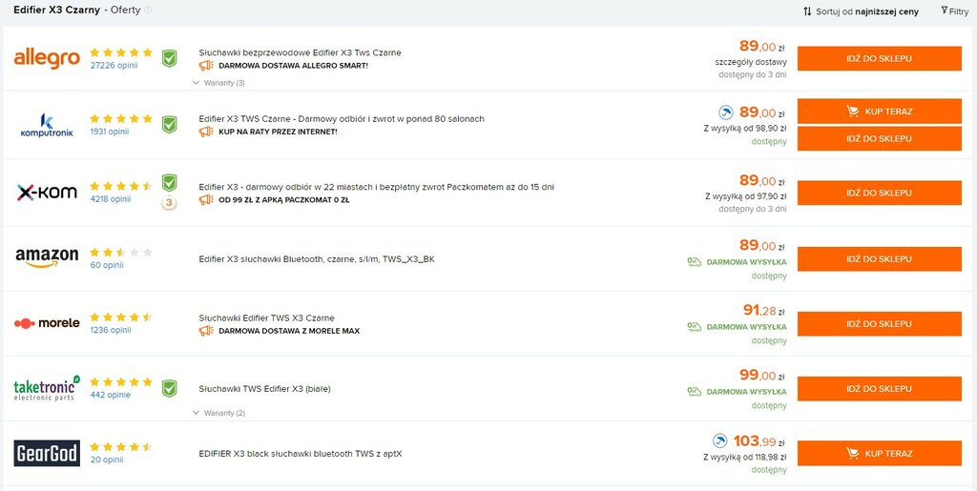Click the green trust shield for x-kom
The height and width of the screenshot is (491, 977).
169,182
